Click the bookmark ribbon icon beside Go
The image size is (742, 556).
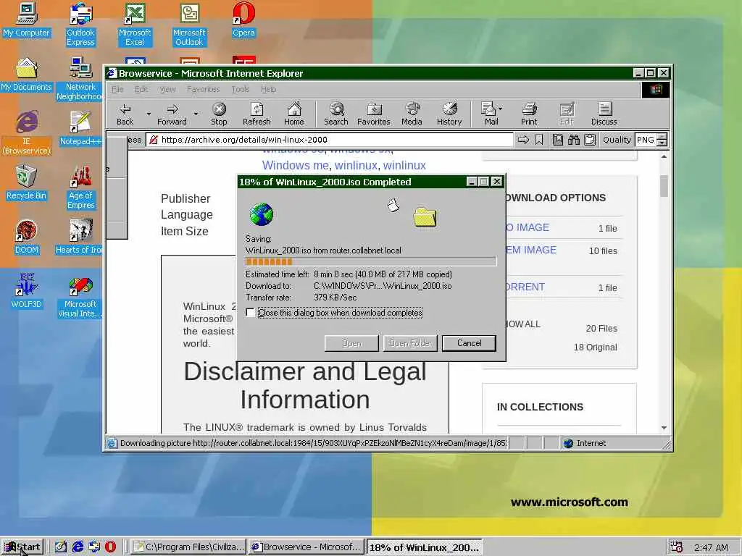539,140
